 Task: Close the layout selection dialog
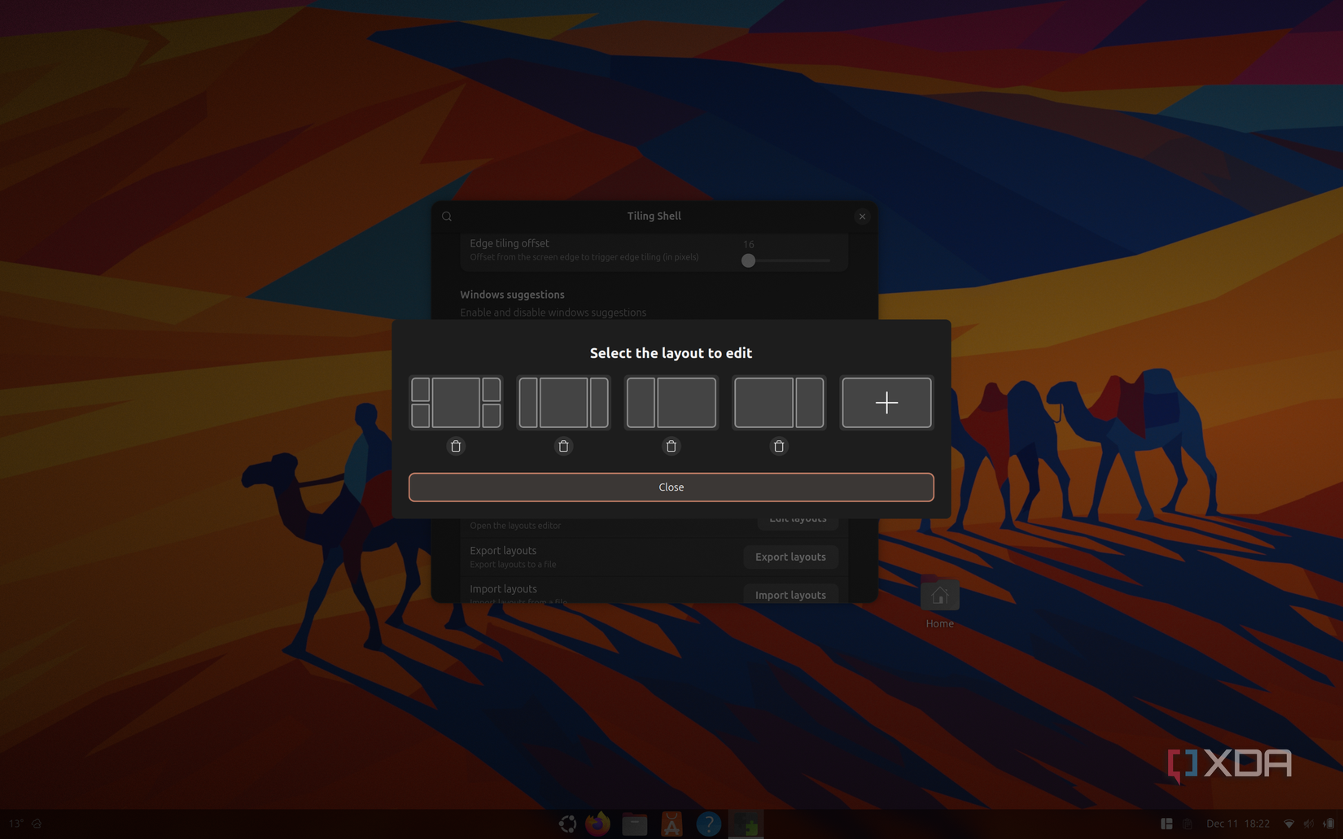tap(671, 487)
